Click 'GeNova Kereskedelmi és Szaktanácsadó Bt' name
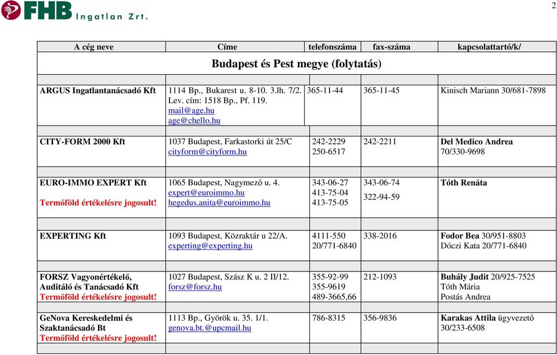Screen dimensions: 557x355 click(86, 323)
